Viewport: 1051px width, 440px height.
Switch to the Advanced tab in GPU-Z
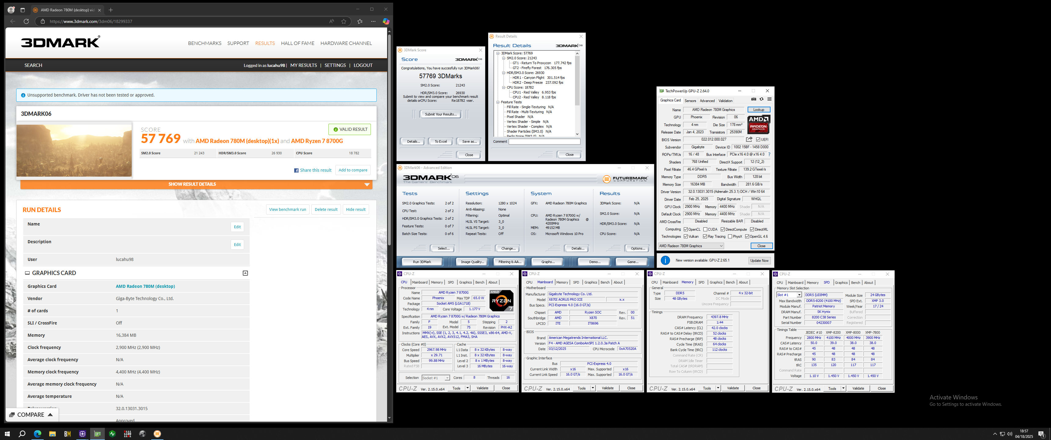(707, 101)
